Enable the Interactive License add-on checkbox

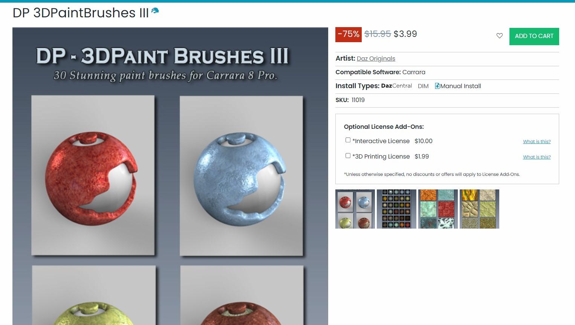(x=348, y=140)
